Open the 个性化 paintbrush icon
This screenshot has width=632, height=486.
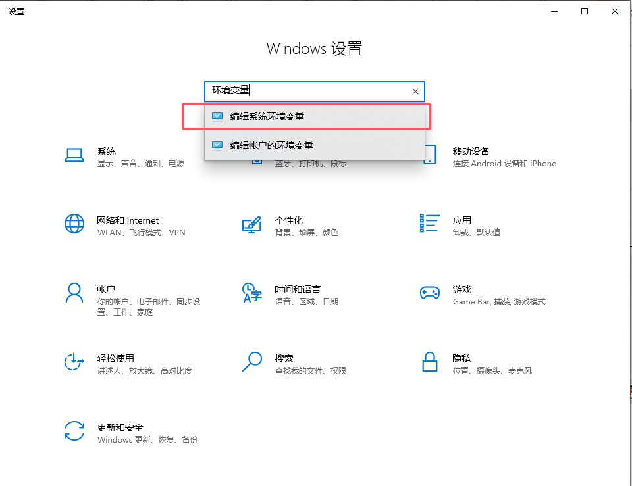pos(252,225)
